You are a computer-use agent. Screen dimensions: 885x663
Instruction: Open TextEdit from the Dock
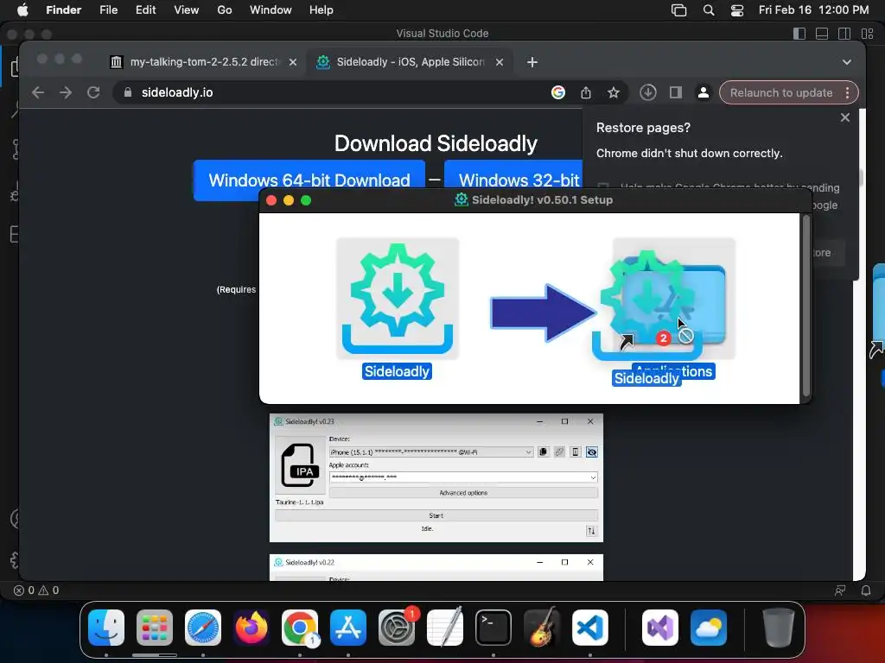click(x=445, y=628)
